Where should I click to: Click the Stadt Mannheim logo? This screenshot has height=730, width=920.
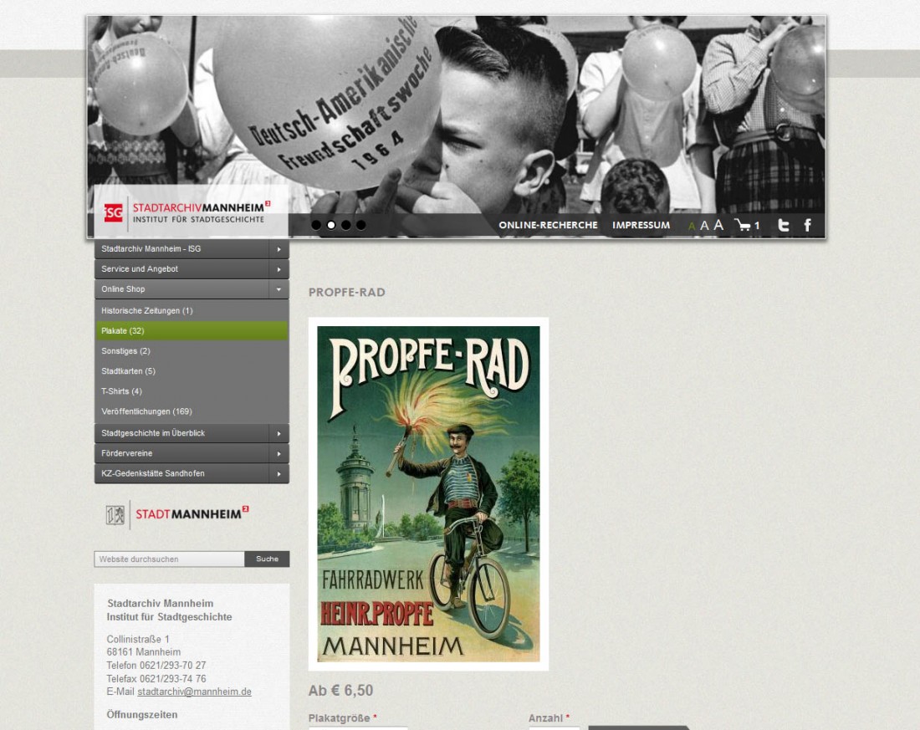click(177, 514)
